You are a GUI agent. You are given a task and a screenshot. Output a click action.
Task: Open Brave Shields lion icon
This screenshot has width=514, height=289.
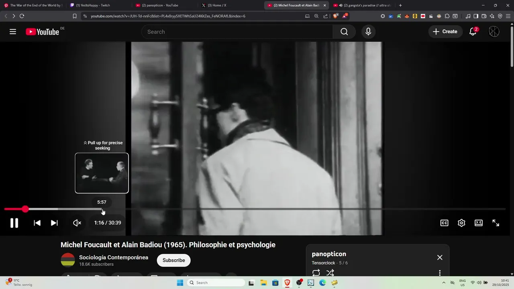tap(336, 16)
